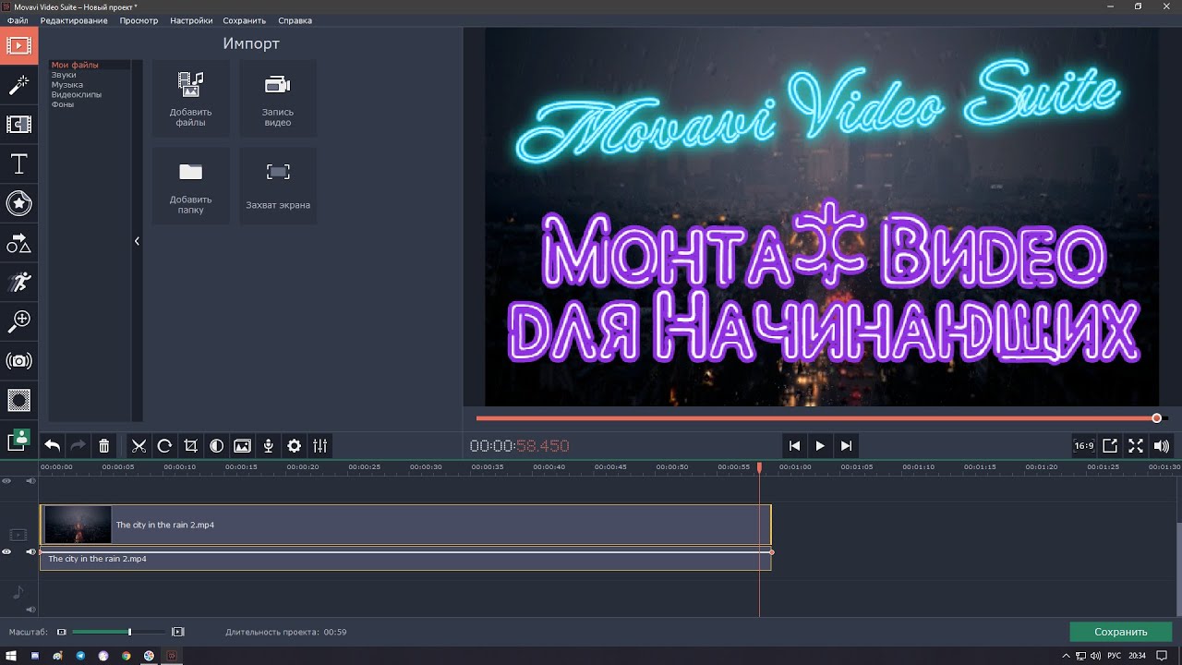
Task: Open Color adjustments half-circle icon
Action: pyautogui.click(x=216, y=446)
